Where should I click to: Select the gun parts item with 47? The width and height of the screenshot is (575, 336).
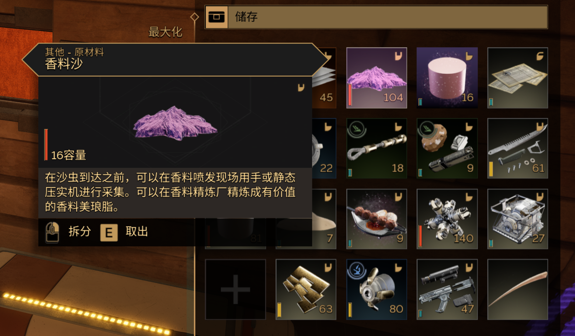click(x=447, y=289)
